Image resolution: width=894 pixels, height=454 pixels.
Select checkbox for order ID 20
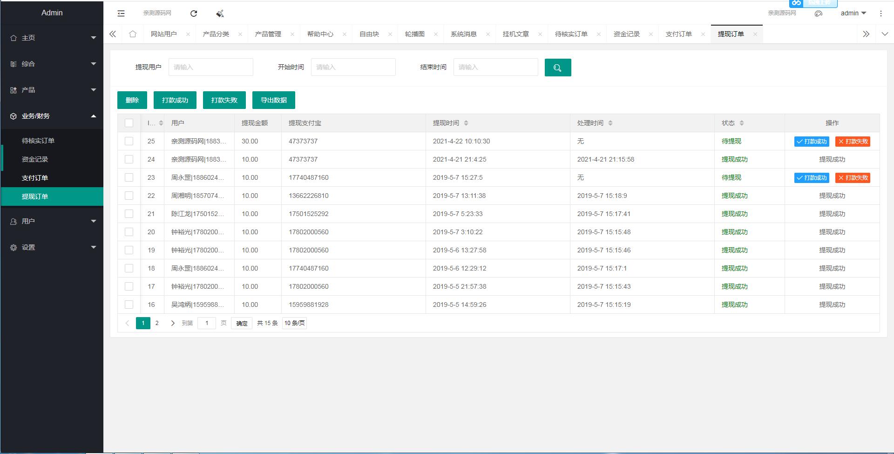(x=129, y=232)
